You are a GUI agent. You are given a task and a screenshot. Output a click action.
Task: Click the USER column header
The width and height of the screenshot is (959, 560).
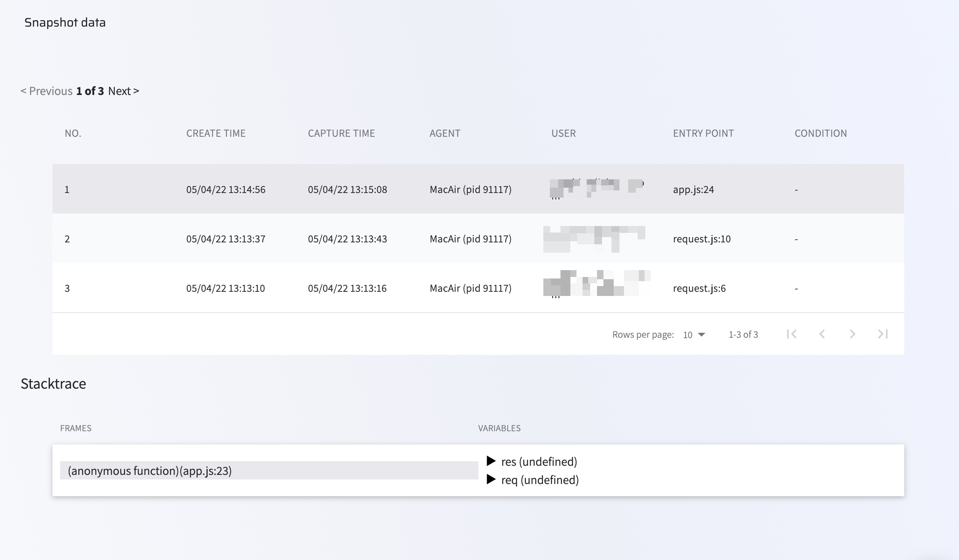coord(563,133)
